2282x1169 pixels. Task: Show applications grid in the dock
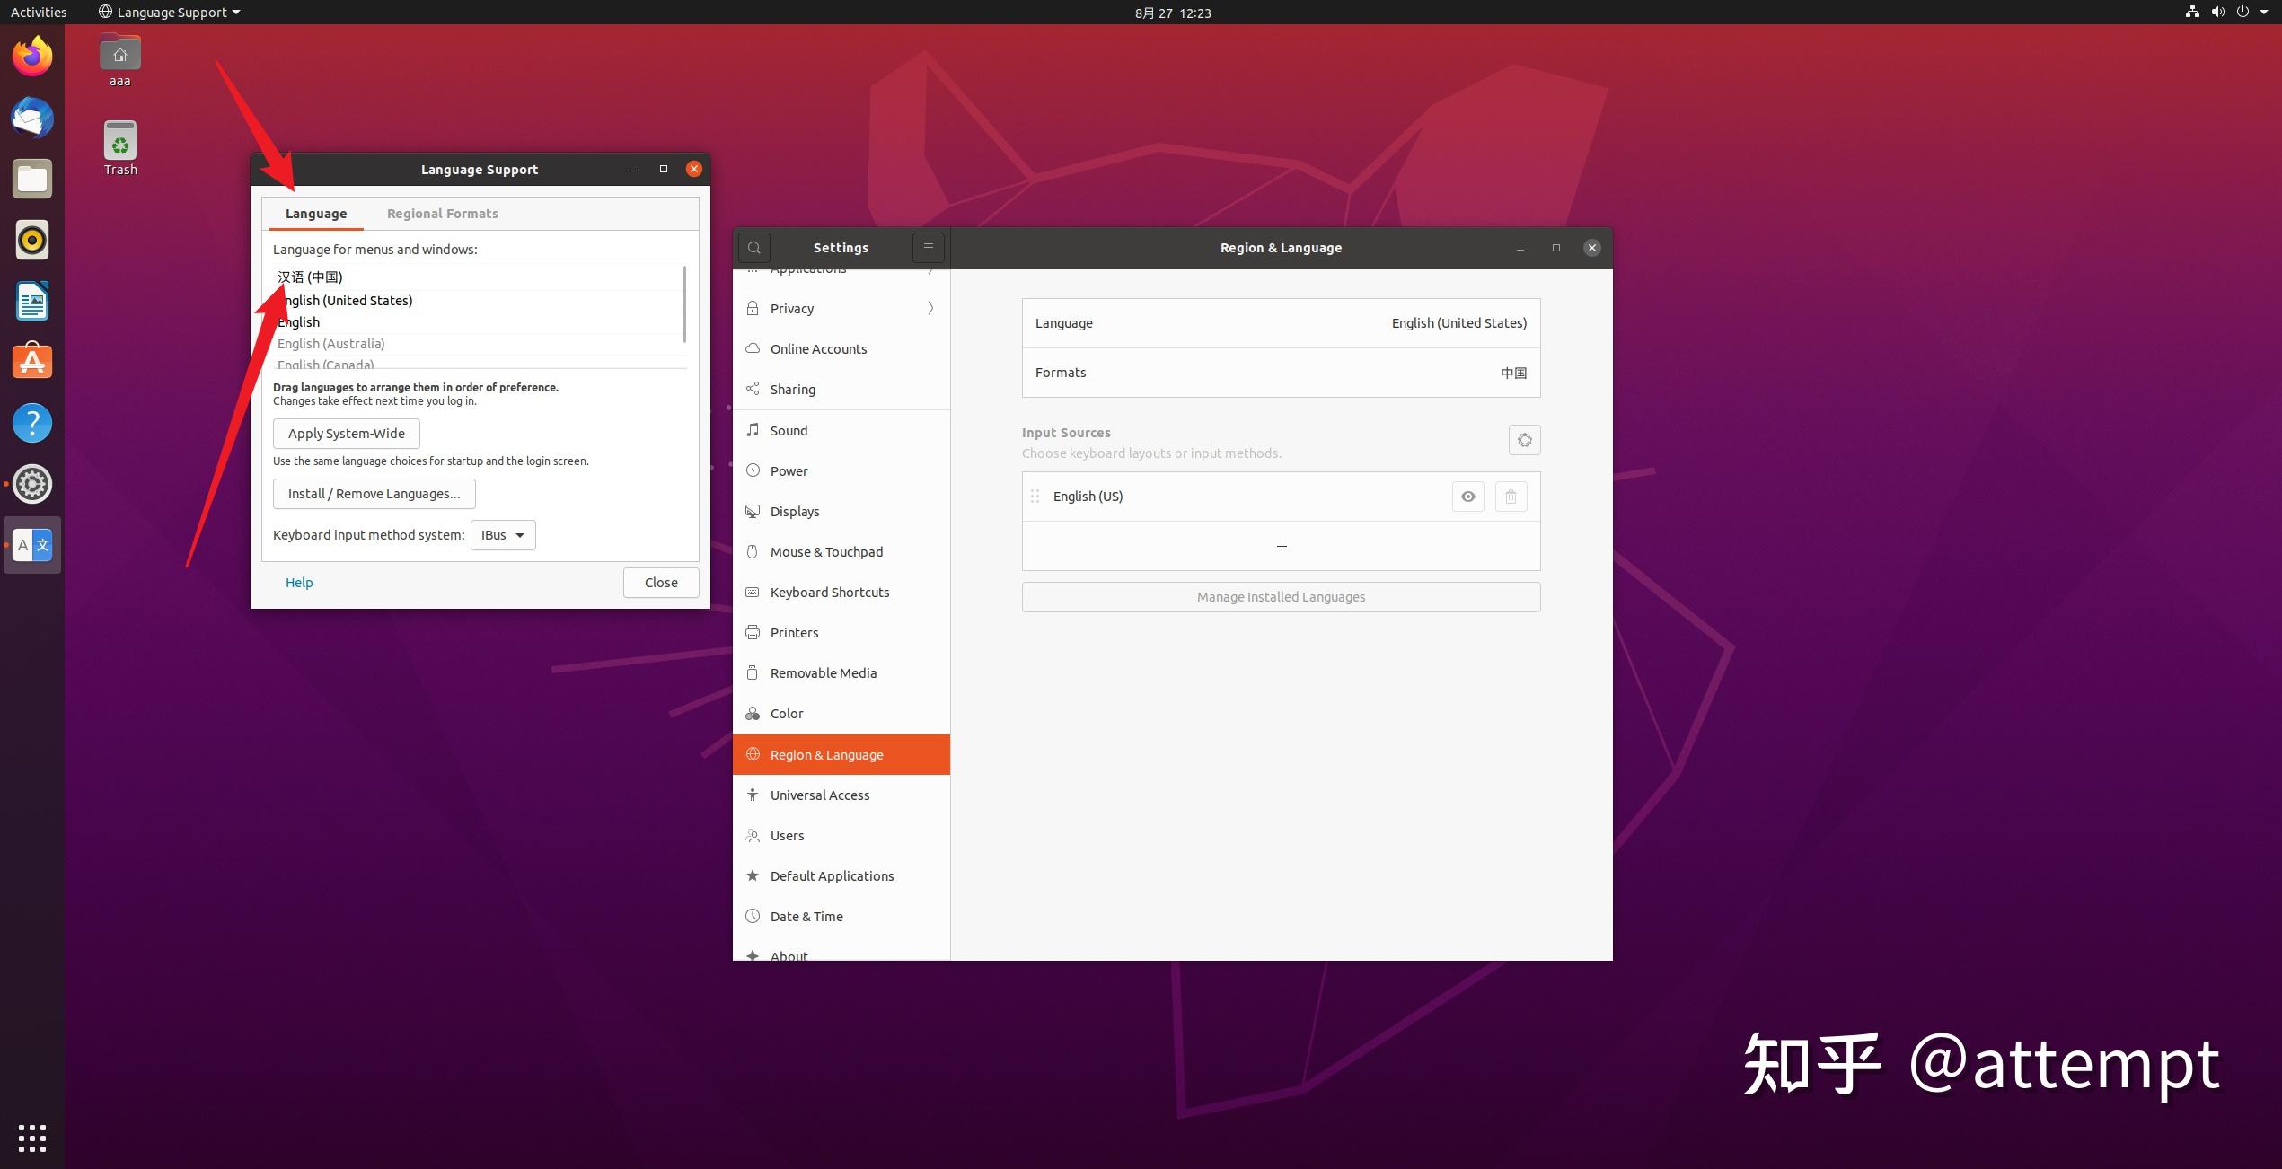(32, 1138)
